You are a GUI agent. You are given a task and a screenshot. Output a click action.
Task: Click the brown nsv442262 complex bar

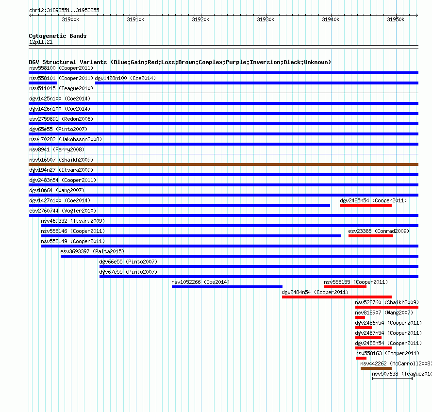tap(376, 368)
